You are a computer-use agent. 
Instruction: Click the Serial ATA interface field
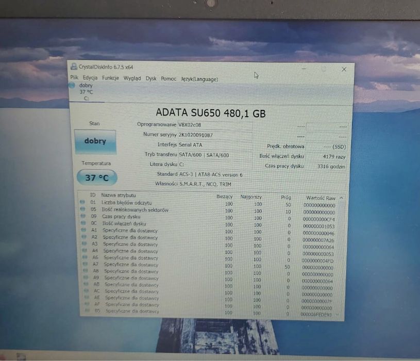215,145
